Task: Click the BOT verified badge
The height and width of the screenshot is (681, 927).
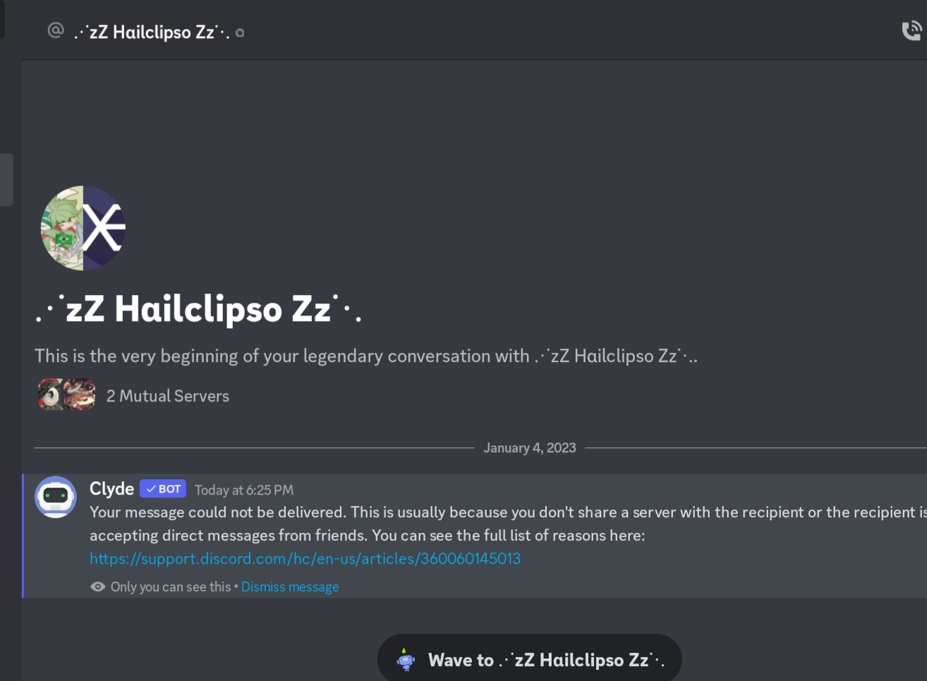Action: tap(163, 488)
